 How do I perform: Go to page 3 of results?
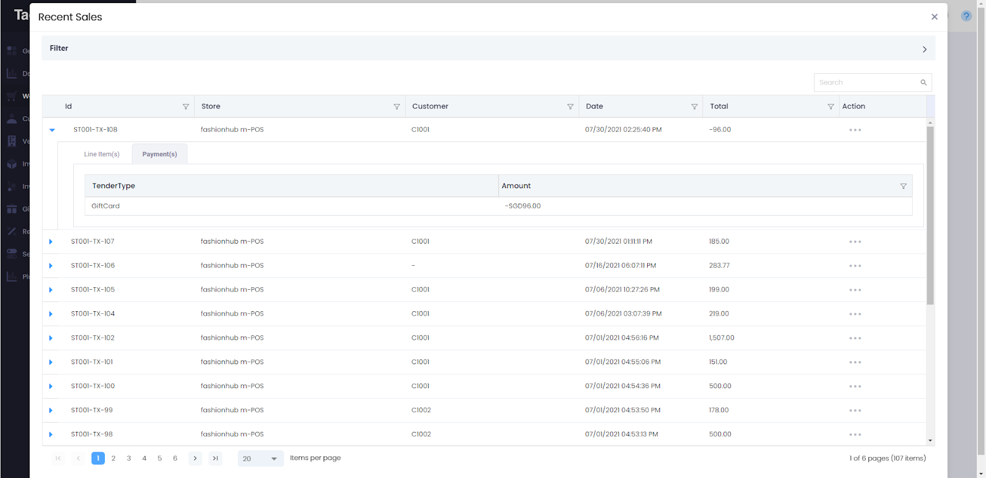click(129, 458)
